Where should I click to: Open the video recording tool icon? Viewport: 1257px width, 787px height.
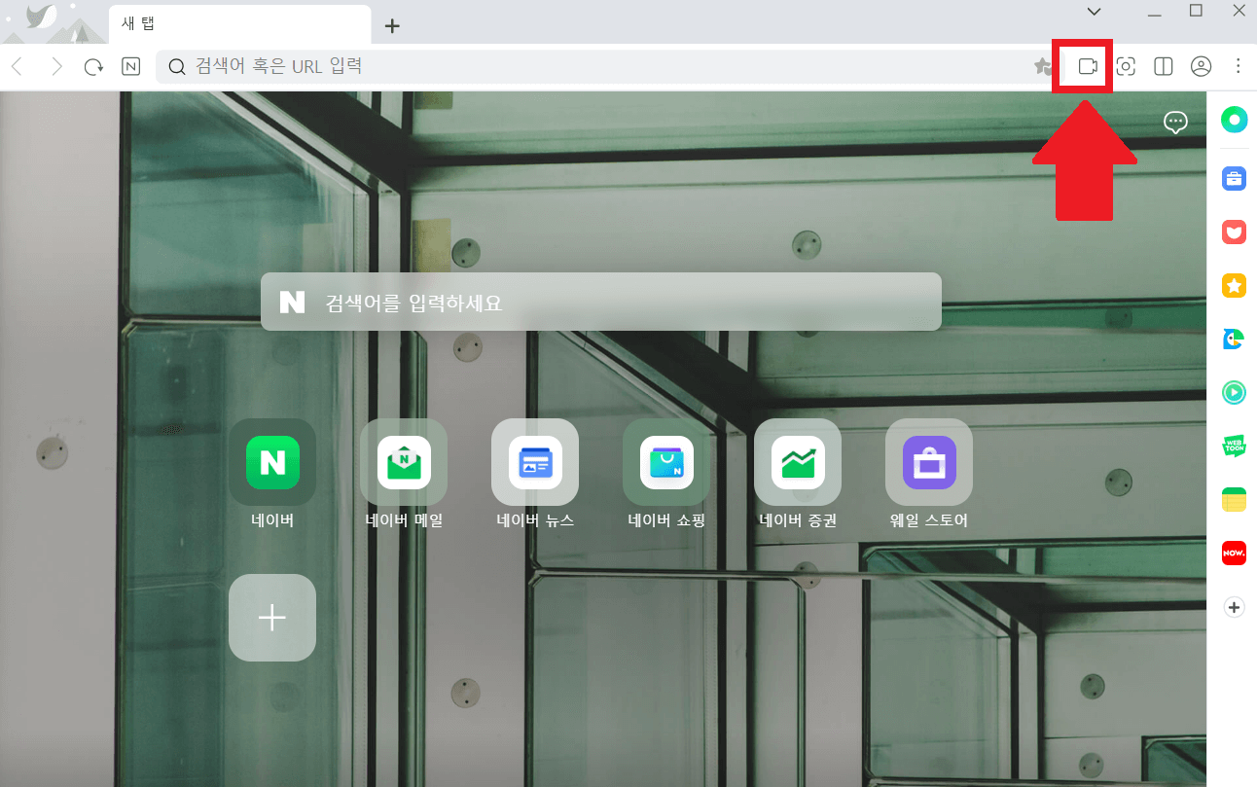(x=1088, y=66)
